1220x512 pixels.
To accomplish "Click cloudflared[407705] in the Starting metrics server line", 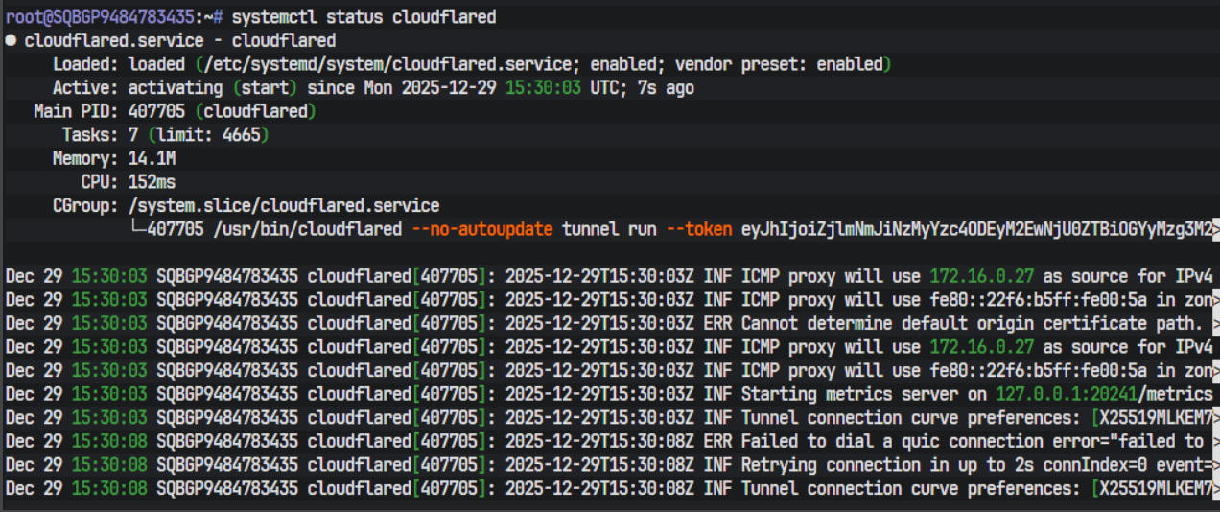I will coord(398,394).
